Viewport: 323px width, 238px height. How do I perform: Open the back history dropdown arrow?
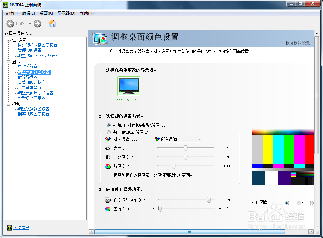30,24
